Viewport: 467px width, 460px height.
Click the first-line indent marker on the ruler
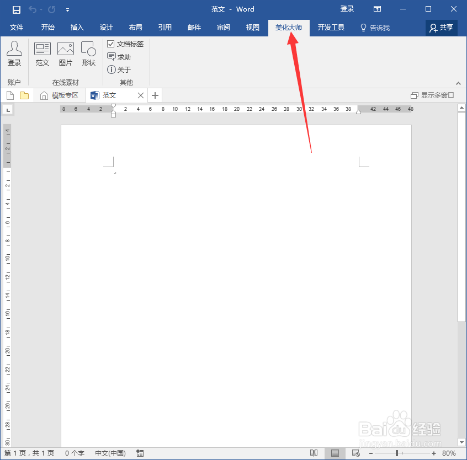pyautogui.click(x=113, y=106)
